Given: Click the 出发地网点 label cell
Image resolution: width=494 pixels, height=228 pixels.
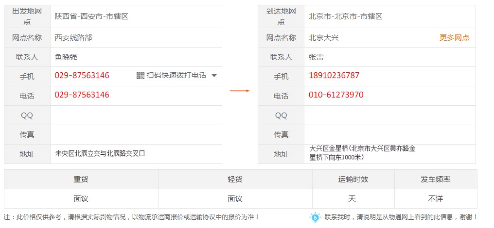Looking at the screenshot, I should (x=27, y=16).
